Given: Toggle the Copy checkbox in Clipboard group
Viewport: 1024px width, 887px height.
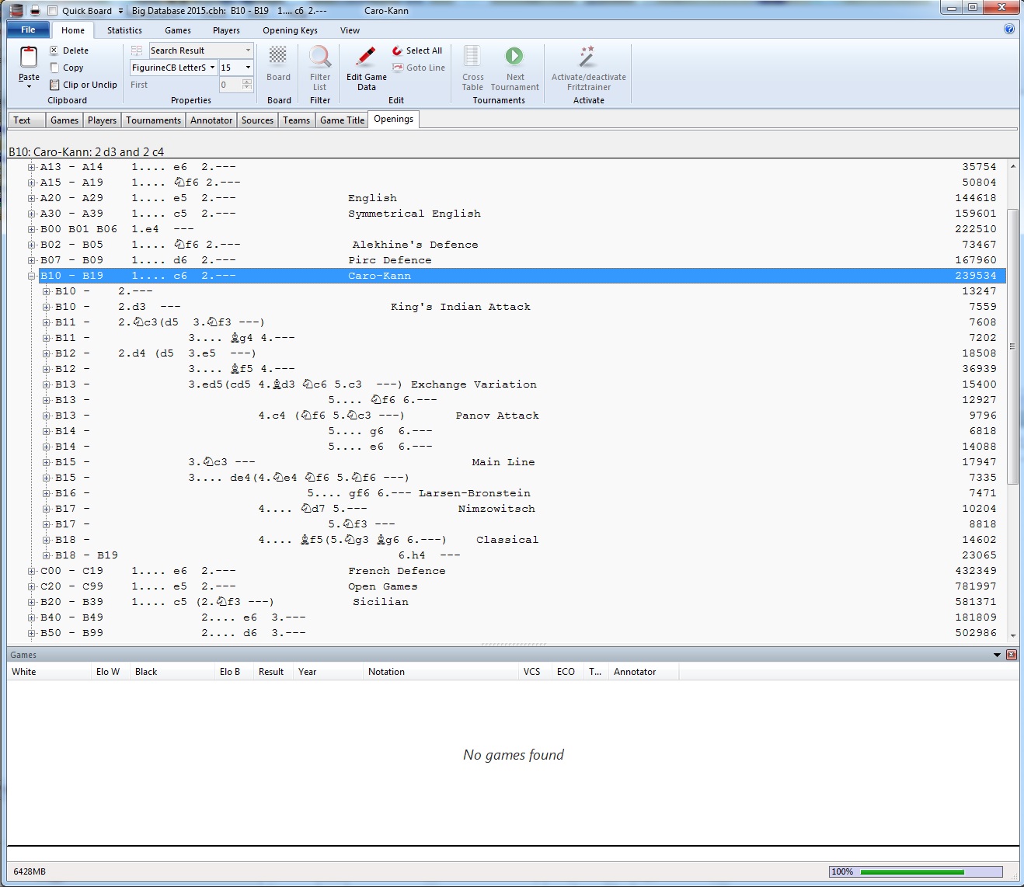Looking at the screenshot, I should tap(55, 68).
